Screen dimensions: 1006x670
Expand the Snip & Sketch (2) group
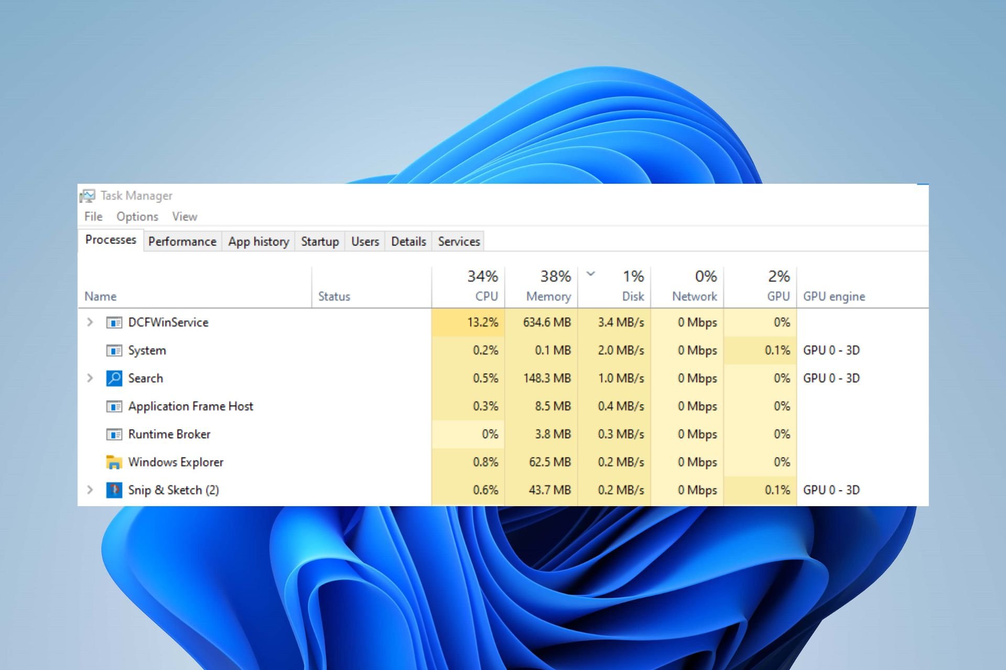[x=90, y=490]
